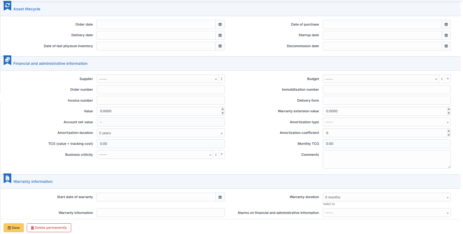Focus the Start date of warranty field

(156, 197)
